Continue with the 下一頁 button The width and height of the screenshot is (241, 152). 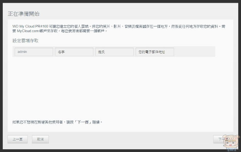pos(223,139)
